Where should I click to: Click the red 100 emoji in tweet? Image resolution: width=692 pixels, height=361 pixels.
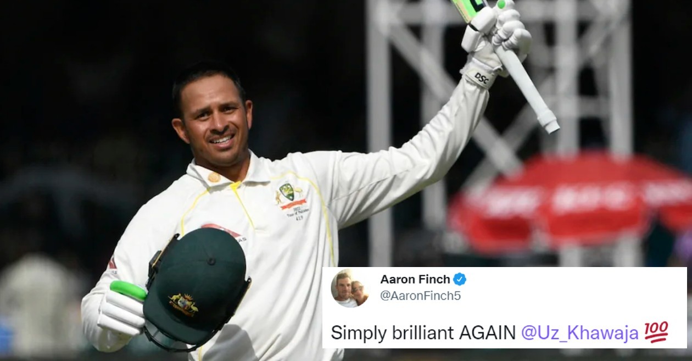coord(656,331)
